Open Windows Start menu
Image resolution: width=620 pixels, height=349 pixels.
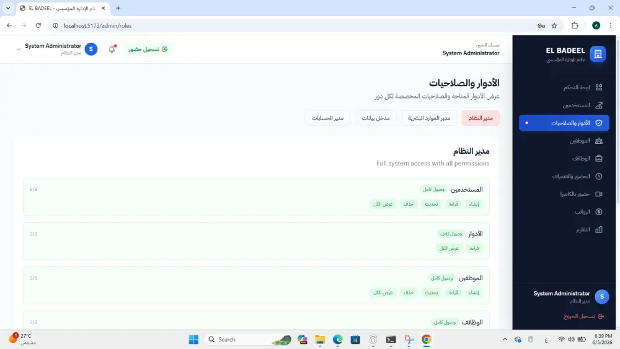click(x=193, y=340)
